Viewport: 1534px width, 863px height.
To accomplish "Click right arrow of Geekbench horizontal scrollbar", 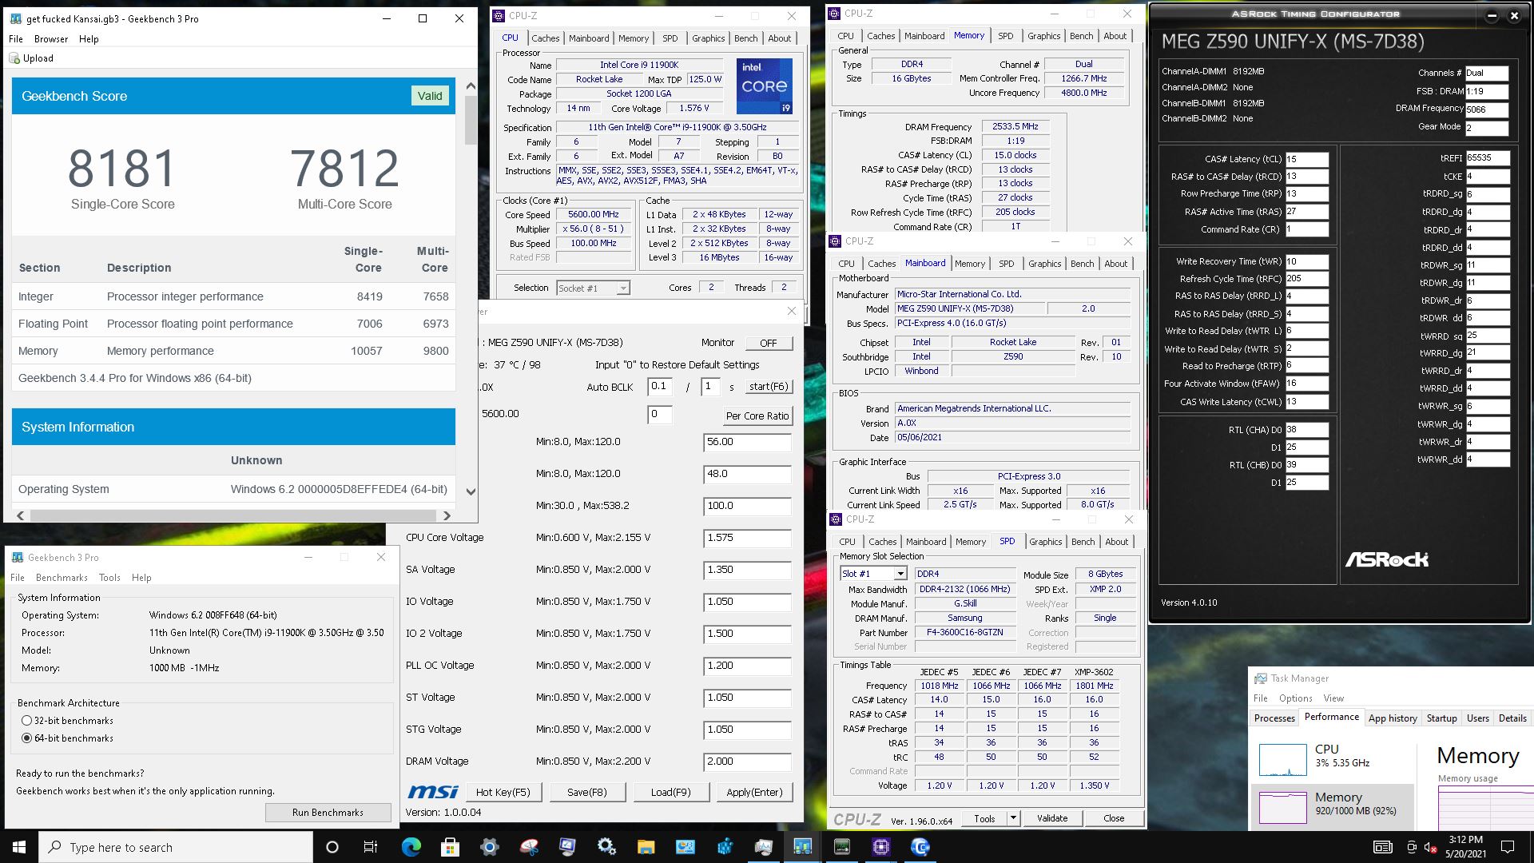I will [x=447, y=515].
